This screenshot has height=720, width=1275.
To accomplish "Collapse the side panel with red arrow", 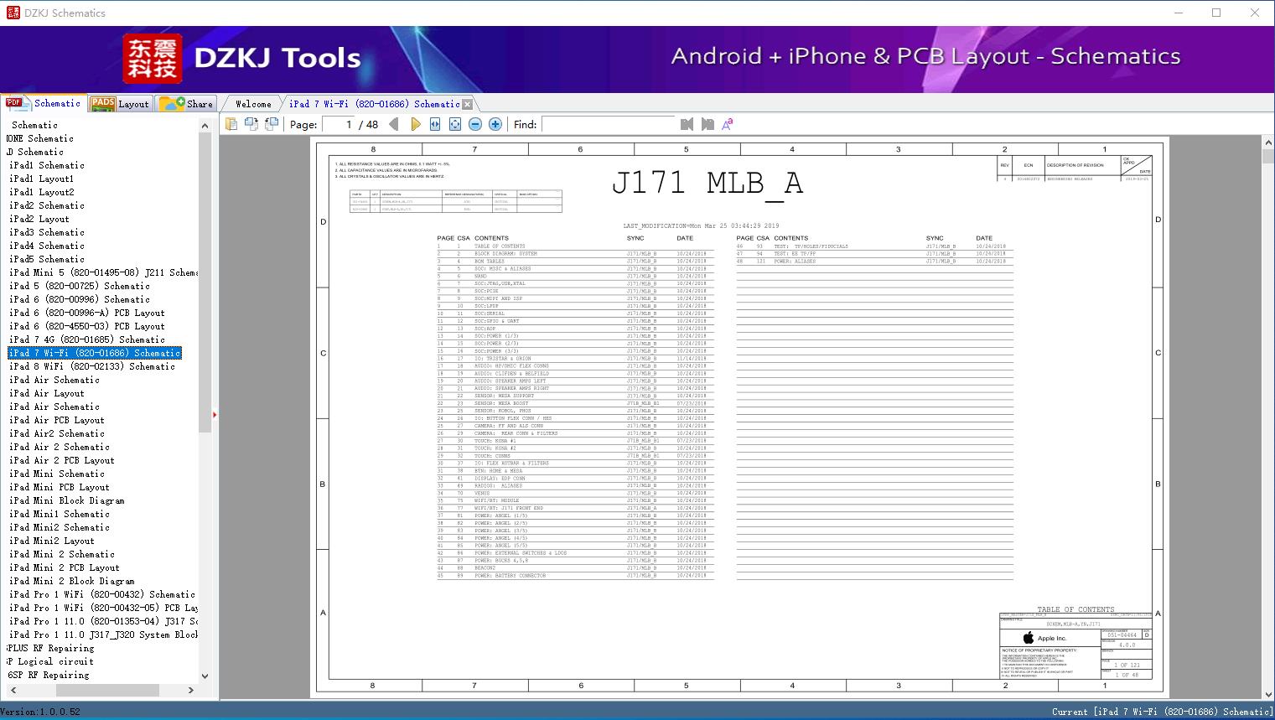I will click(215, 414).
